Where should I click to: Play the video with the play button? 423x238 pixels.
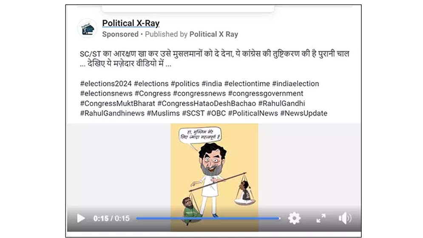[81, 218]
